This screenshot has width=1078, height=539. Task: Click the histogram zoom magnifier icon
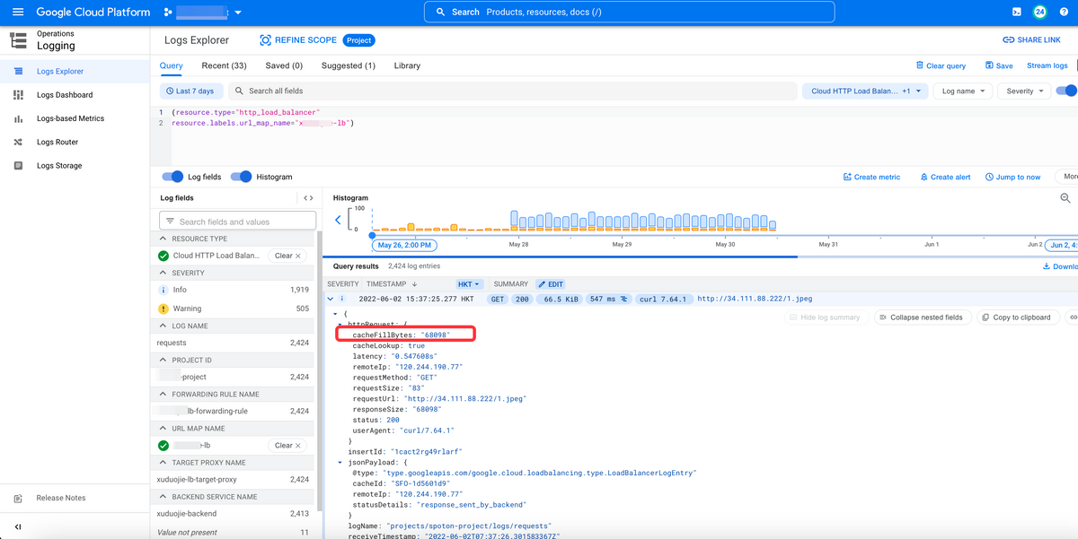click(x=1065, y=198)
